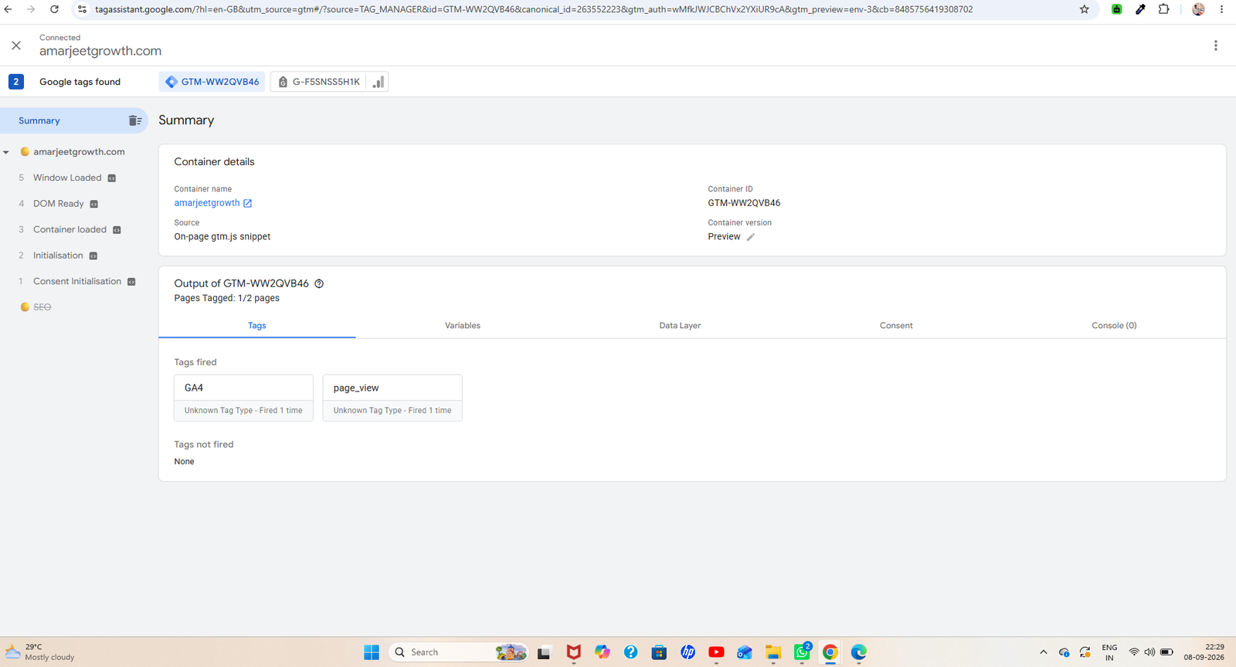
Task: Click the API icon beside Consent Initialisation
Action: point(131,282)
